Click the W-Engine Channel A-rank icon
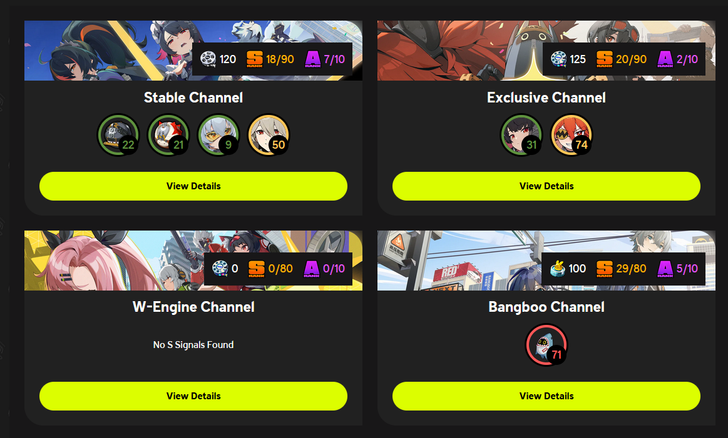This screenshot has width=728, height=438. pos(312,269)
